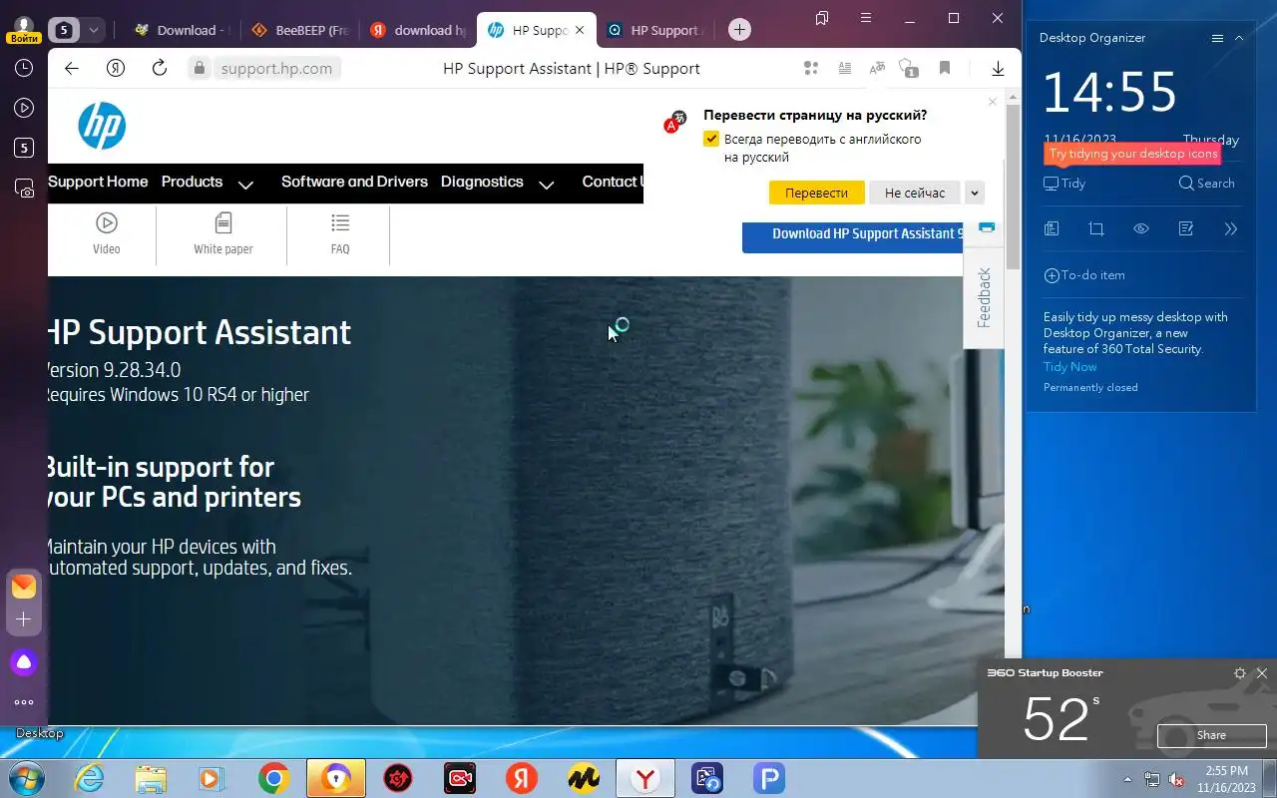Switch to the Download tab
Screen dimensions: 1277x798
(x=181, y=30)
